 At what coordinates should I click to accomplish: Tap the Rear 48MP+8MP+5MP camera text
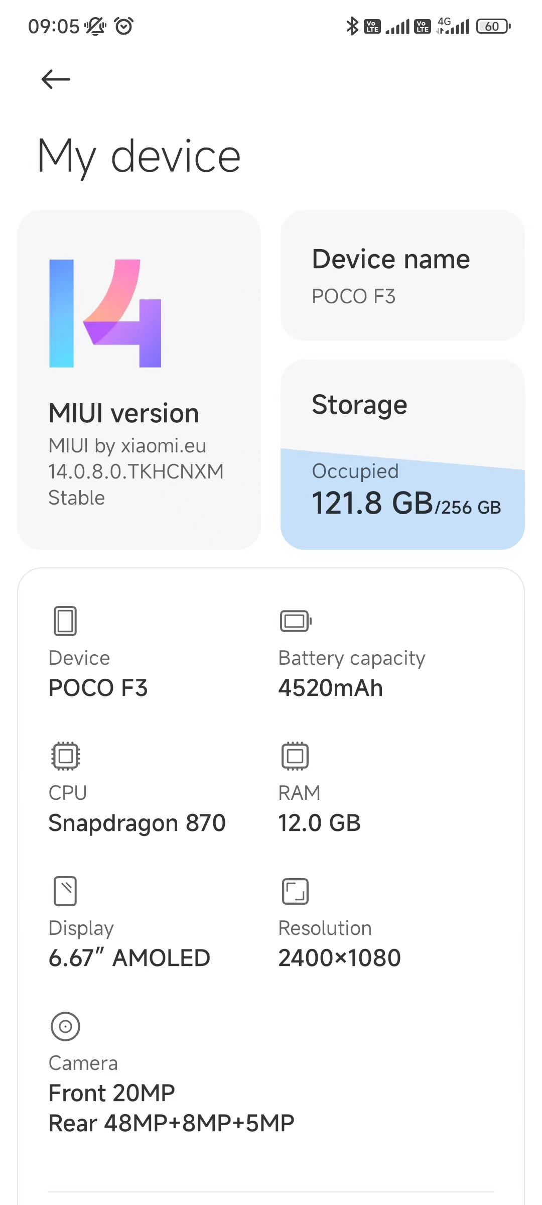[171, 1123]
